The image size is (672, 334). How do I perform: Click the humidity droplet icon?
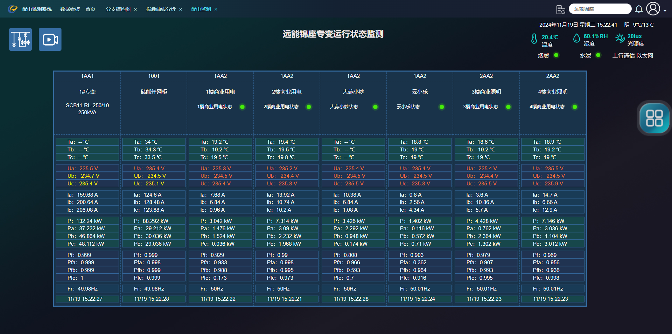coord(576,38)
